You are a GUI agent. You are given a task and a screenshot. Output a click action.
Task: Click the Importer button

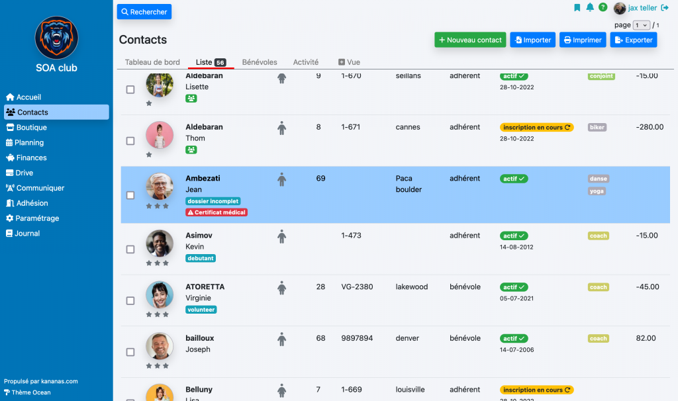tap(533, 40)
